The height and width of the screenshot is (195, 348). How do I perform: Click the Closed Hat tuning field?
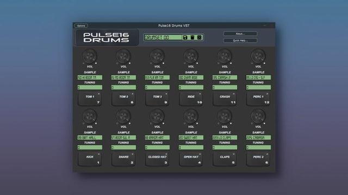157,147
